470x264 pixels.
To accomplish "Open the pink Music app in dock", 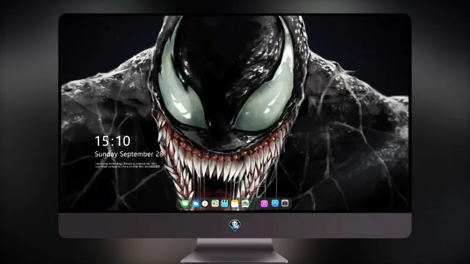I will [264, 204].
